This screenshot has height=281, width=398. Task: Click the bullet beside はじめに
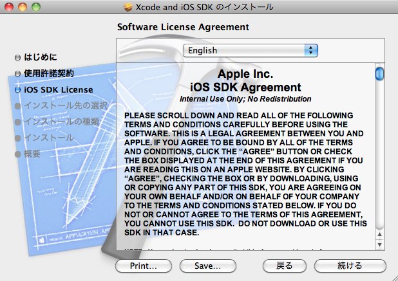click(17, 57)
